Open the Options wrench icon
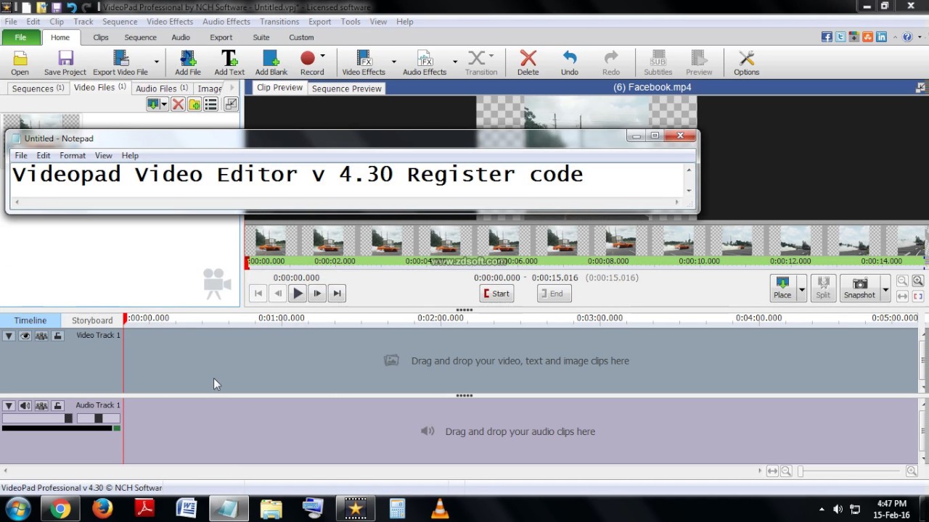 click(x=746, y=63)
